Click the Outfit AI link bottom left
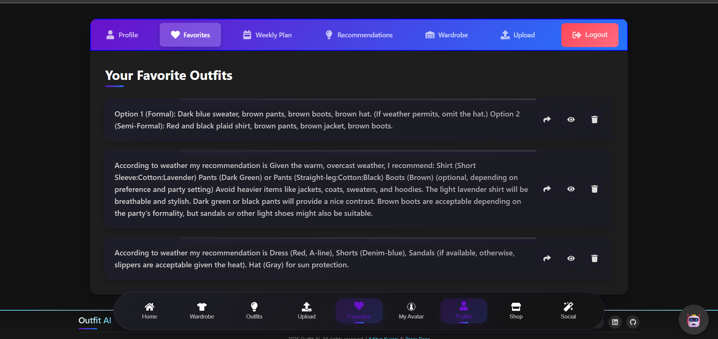 [95, 320]
